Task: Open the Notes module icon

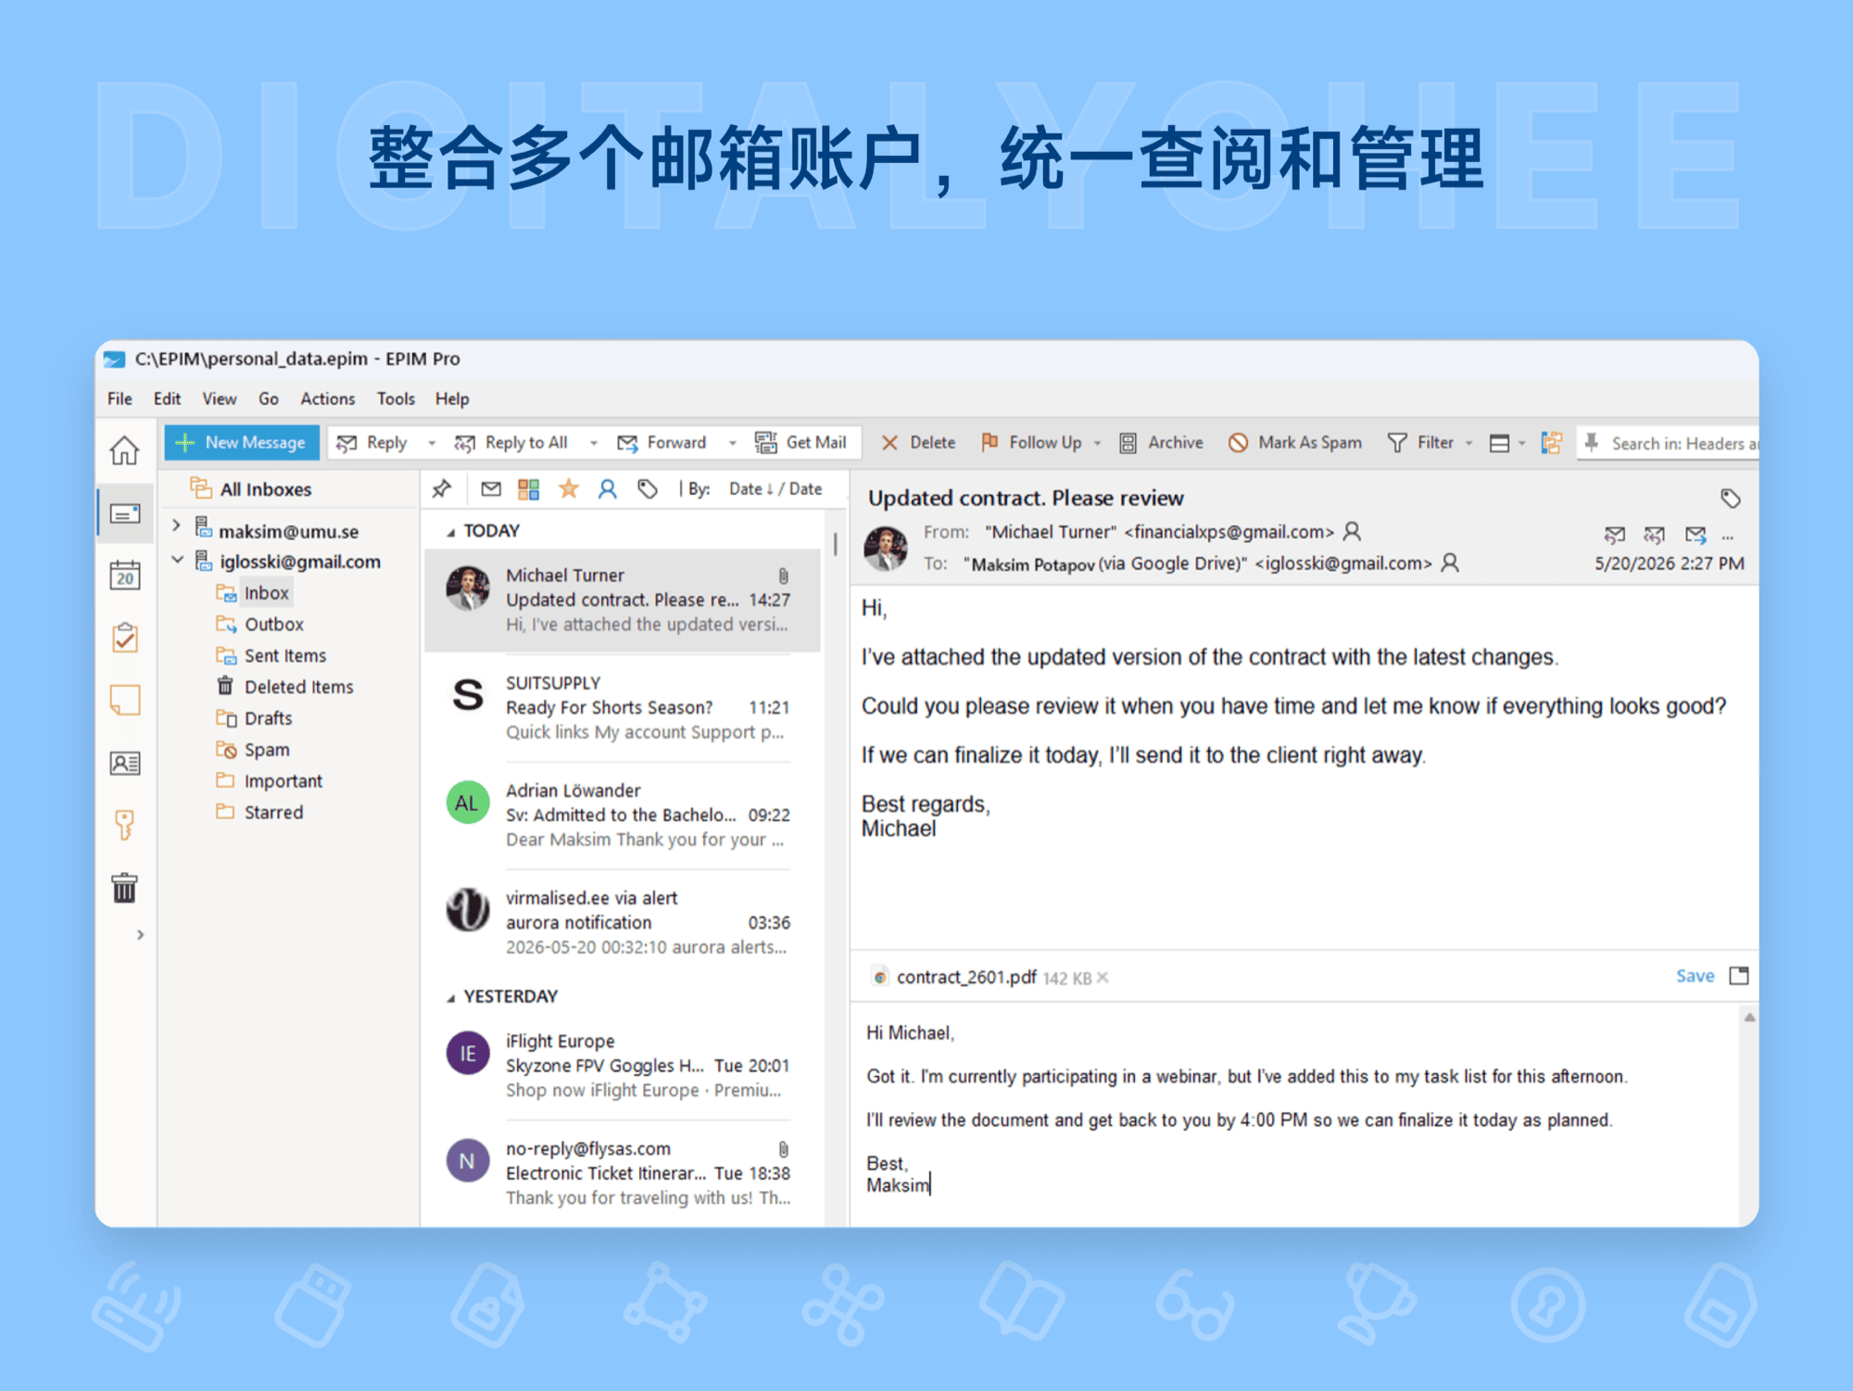Action: (124, 701)
